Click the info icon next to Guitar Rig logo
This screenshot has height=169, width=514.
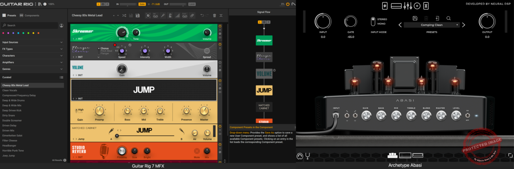pyautogui.click(x=45, y=4)
